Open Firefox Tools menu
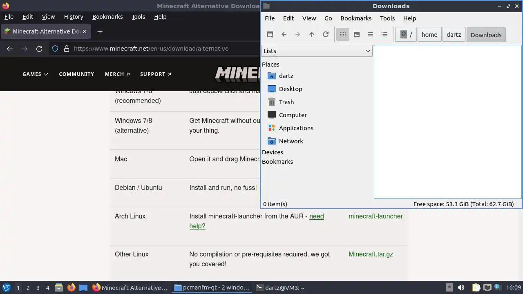 (x=138, y=17)
